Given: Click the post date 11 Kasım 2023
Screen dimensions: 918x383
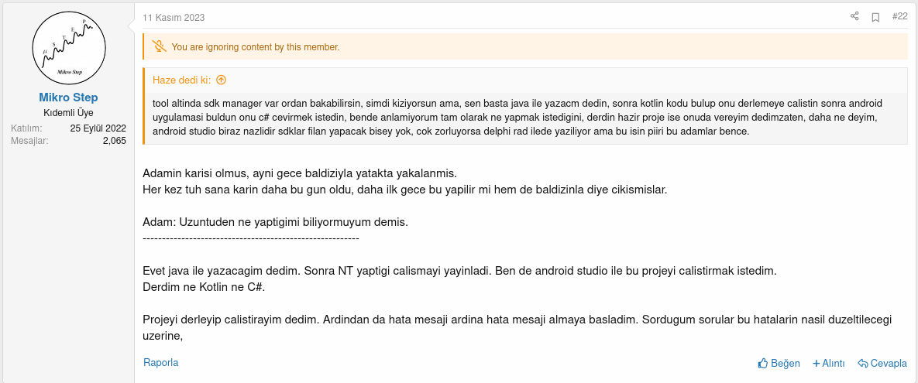Looking at the screenshot, I should pos(174,18).
